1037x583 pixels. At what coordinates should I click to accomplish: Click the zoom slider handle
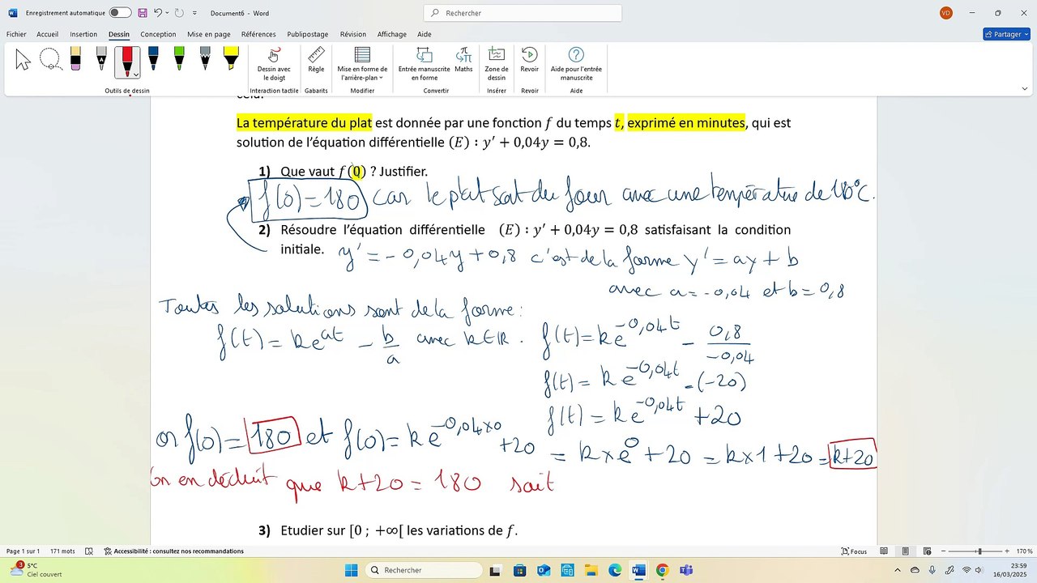coord(979,551)
